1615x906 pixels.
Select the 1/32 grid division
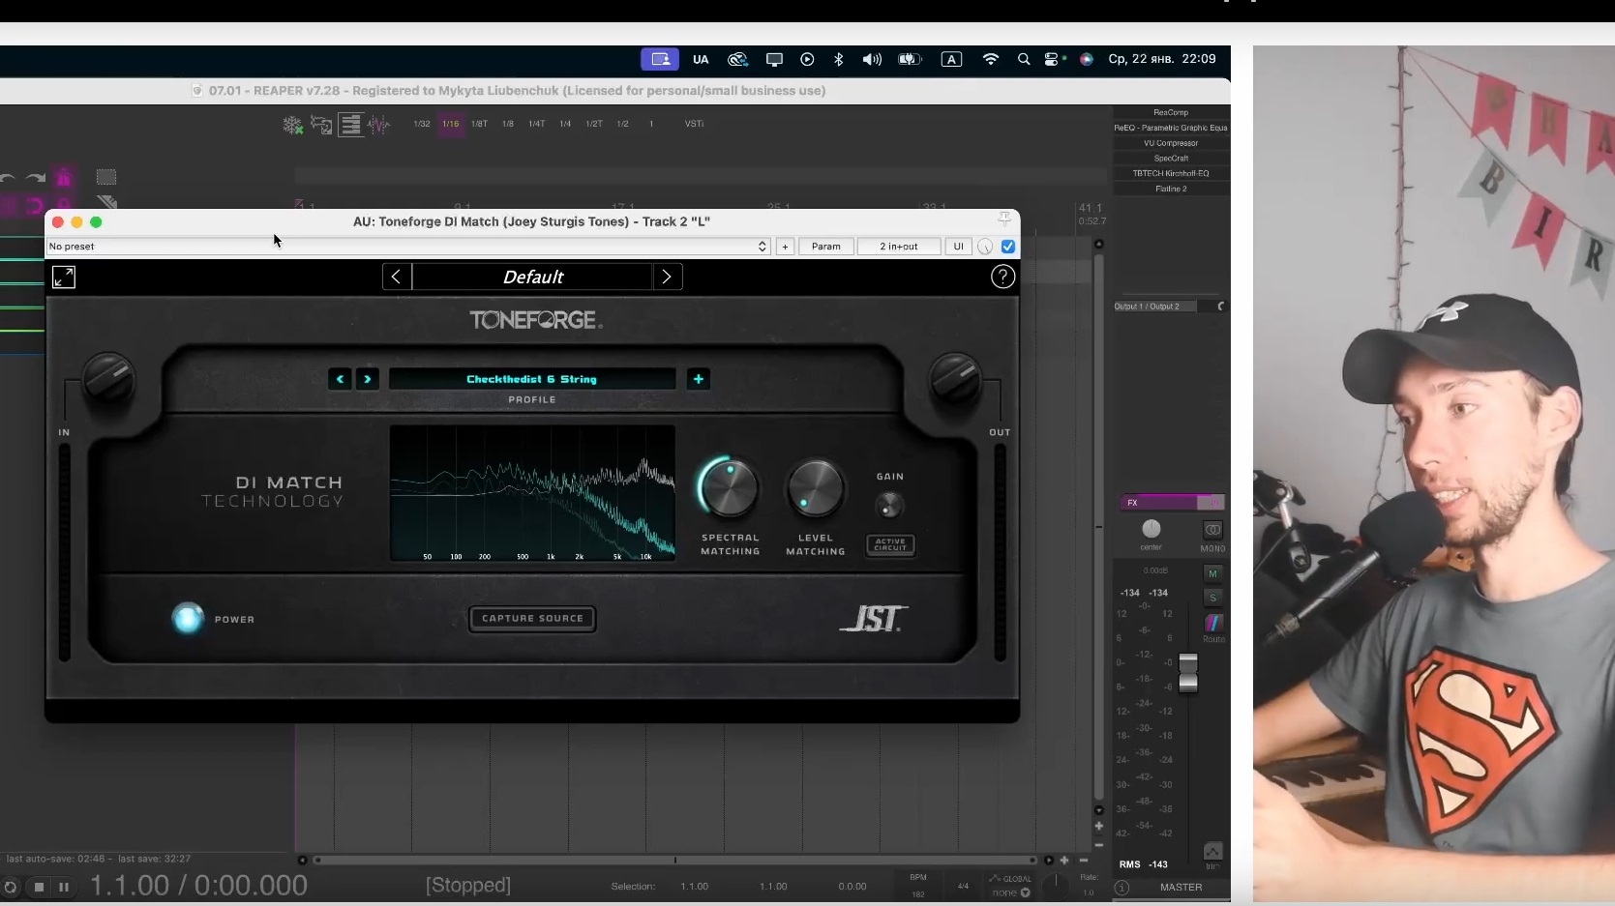tap(422, 124)
